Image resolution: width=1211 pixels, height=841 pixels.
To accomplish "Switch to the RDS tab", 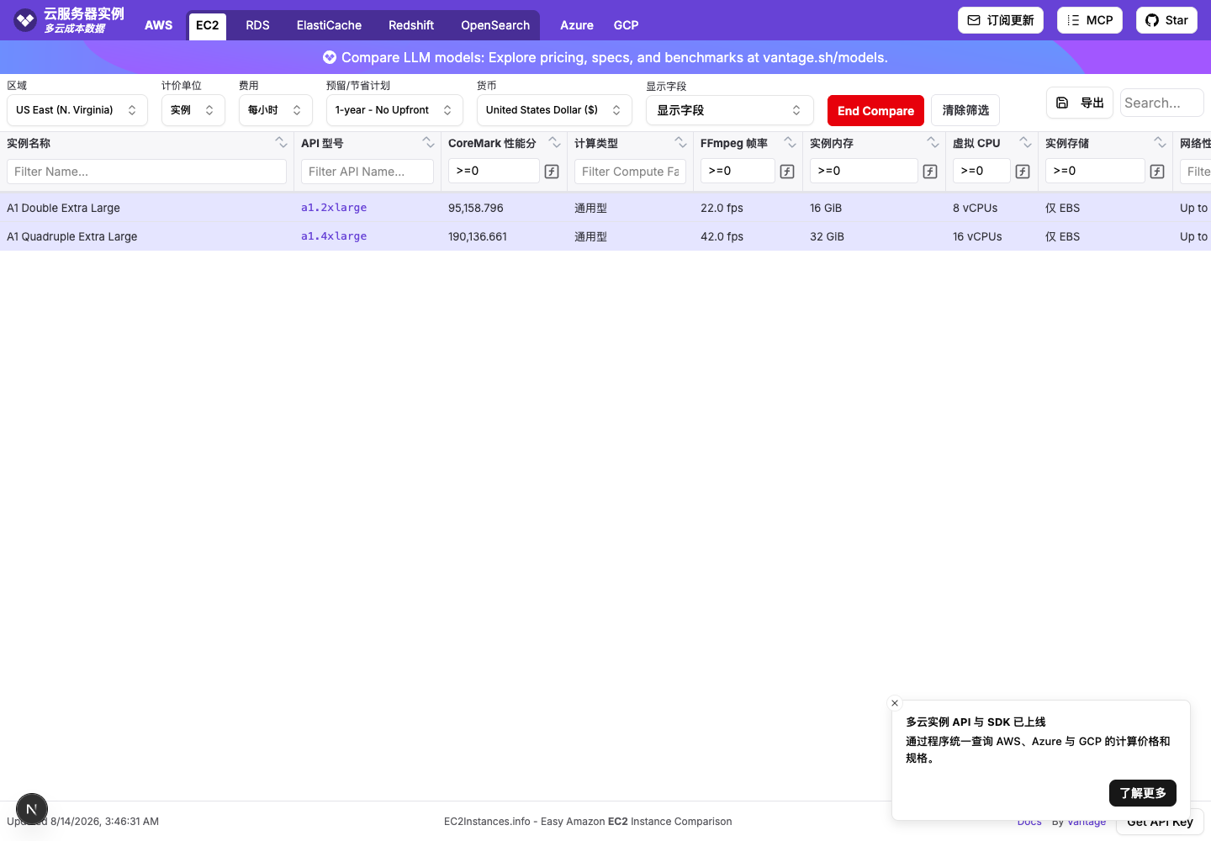I will tap(258, 25).
